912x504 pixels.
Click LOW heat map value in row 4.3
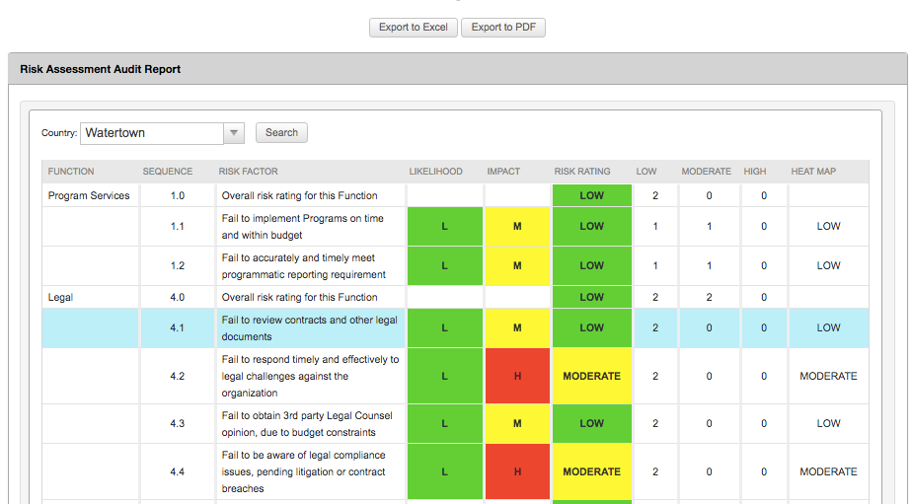pos(828,424)
